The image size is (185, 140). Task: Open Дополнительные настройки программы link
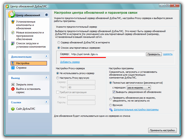tap(136, 110)
